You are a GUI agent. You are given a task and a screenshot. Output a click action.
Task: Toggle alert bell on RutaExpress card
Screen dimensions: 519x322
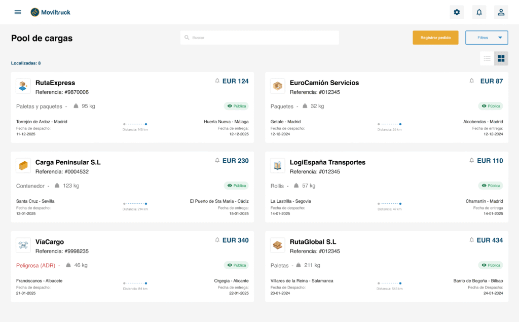pos(217,81)
